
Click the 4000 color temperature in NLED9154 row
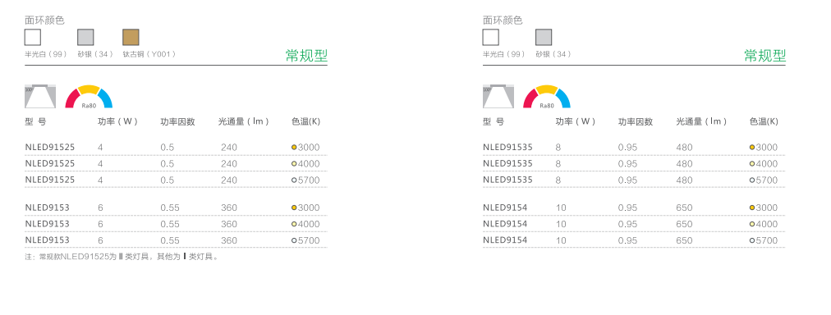pyautogui.click(x=767, y=224)
